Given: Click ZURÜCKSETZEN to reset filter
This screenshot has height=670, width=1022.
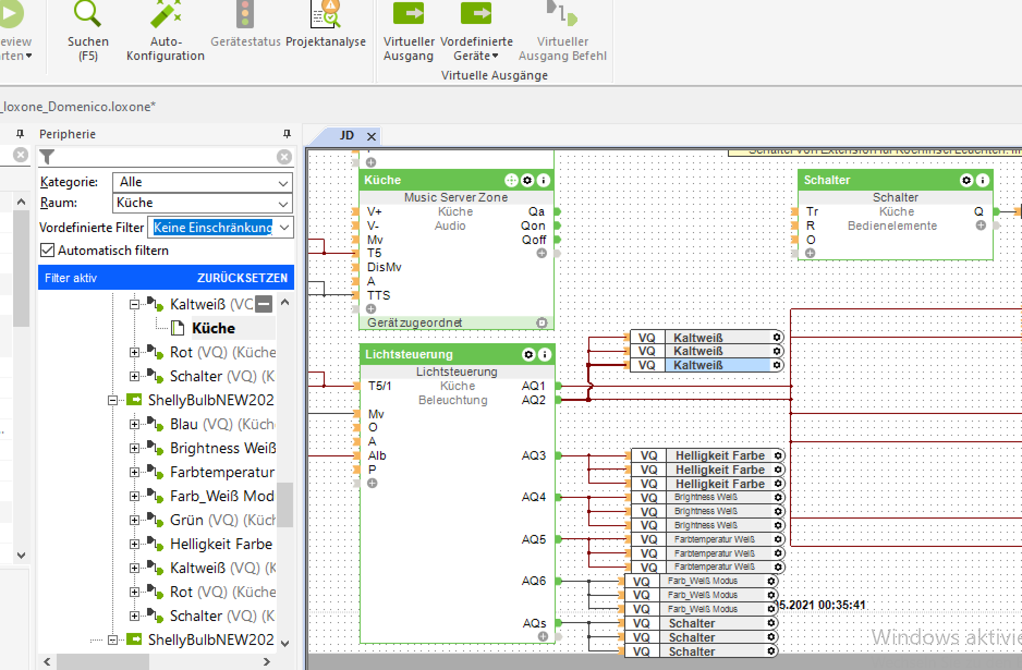Looking at the screenshot, I should click(x=242, y=278).
